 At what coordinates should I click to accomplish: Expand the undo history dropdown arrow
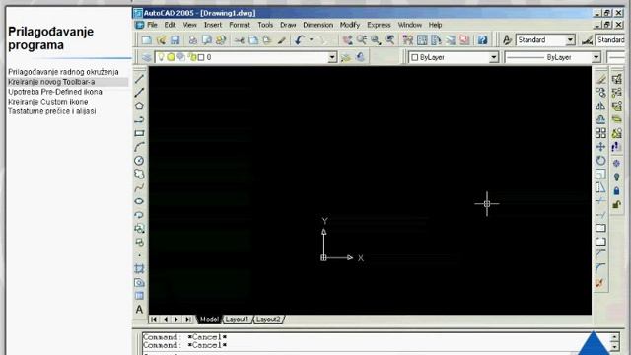pyautogui.click(x=312, y=40)
